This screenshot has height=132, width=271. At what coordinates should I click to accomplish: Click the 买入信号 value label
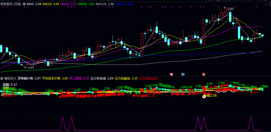pyautogui.click(x=79, y=78)
